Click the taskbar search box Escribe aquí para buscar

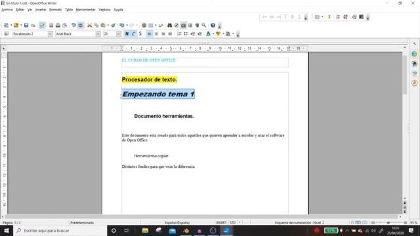[x=60, y=230]
